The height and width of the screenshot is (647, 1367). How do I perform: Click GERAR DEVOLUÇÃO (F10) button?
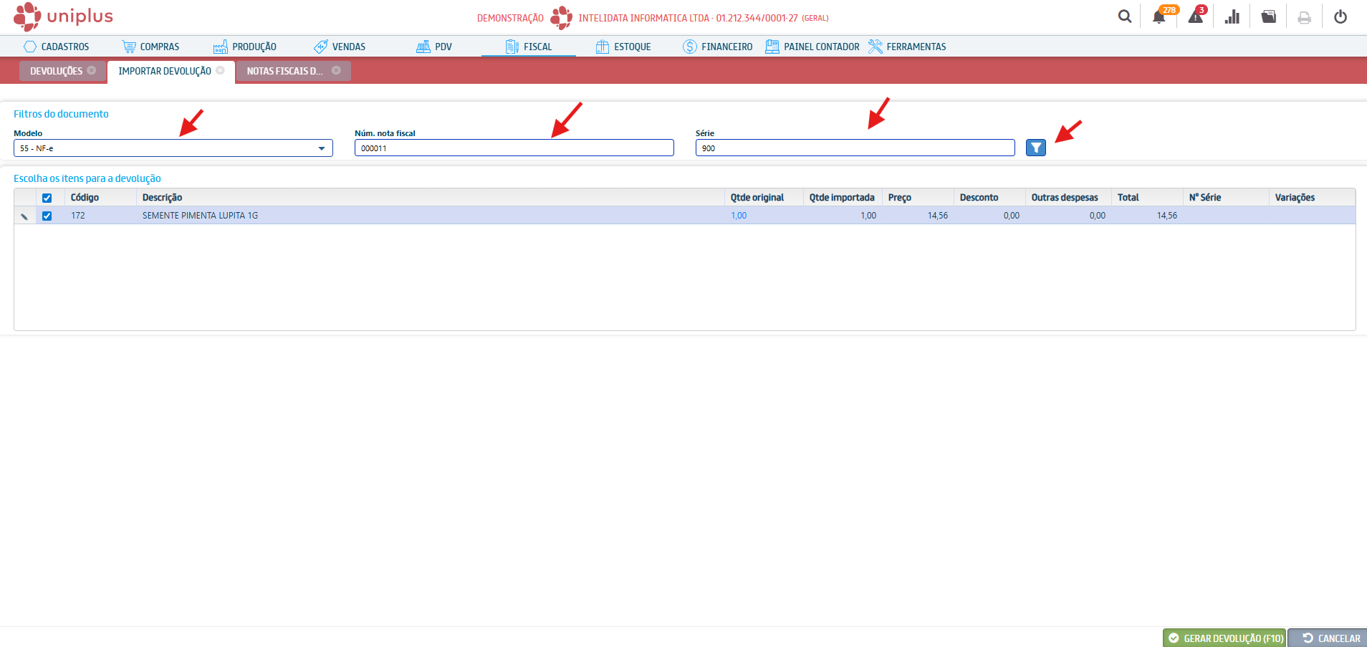[1224, 638]
